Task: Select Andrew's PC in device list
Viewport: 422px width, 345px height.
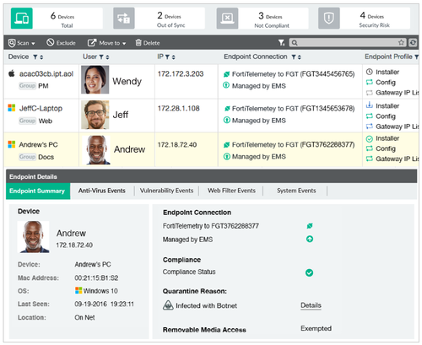Action: pyautogui.click(x=38, y=144)
